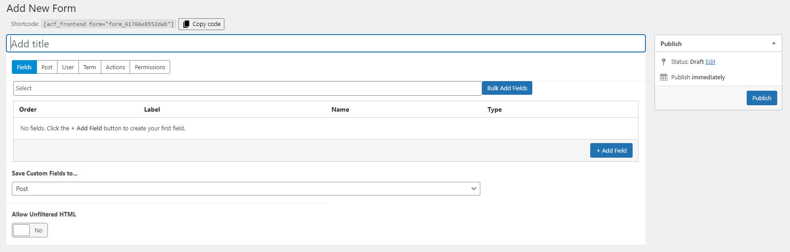Click the copy icon beside Copy code

point(186,24)
